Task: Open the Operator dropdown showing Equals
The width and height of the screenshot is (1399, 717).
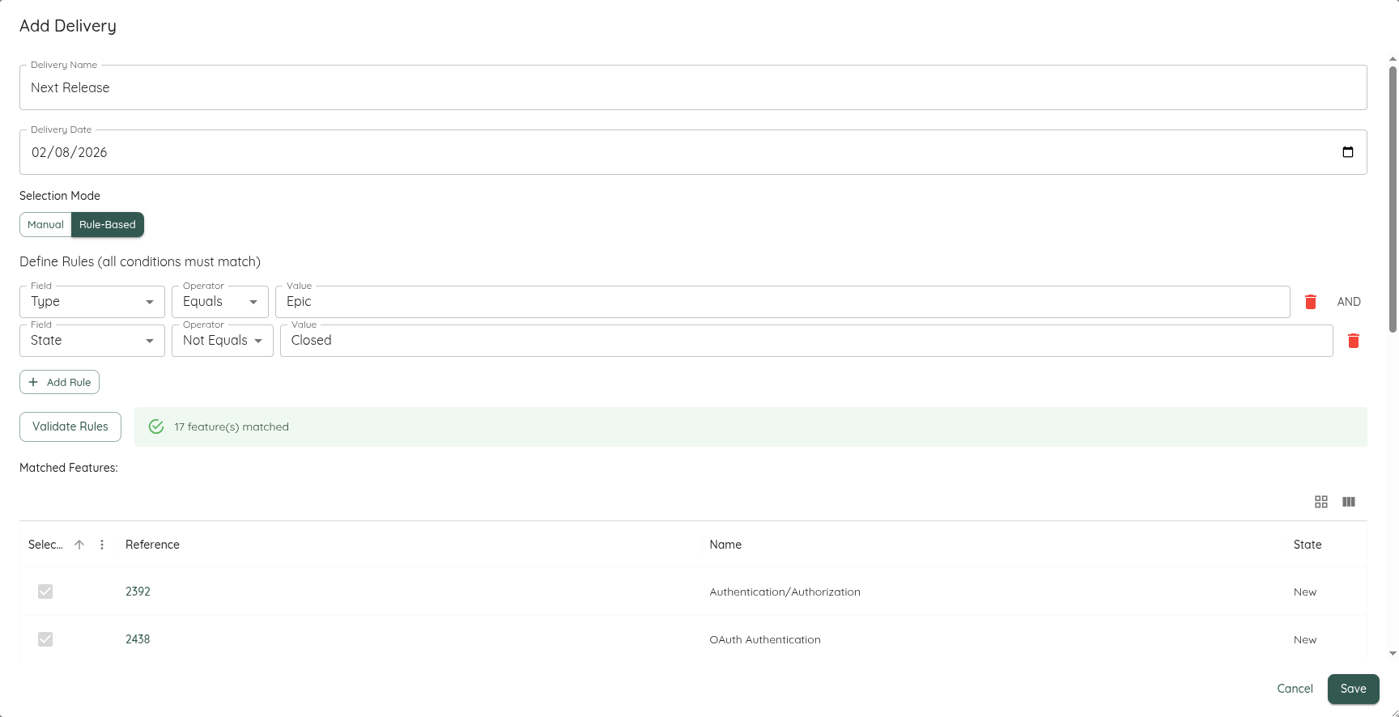Action: click(220, 302)
